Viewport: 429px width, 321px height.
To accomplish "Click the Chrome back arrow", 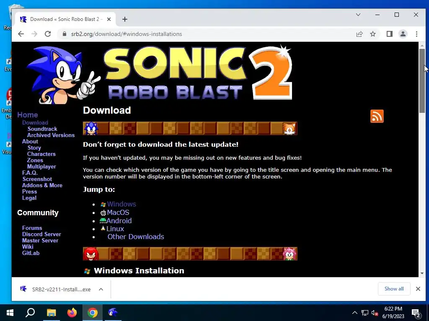I will pyautogui.click(x=21, y=34).
